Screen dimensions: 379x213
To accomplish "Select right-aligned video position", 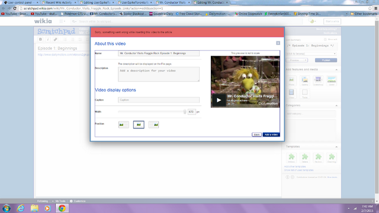I will [153, 125].
